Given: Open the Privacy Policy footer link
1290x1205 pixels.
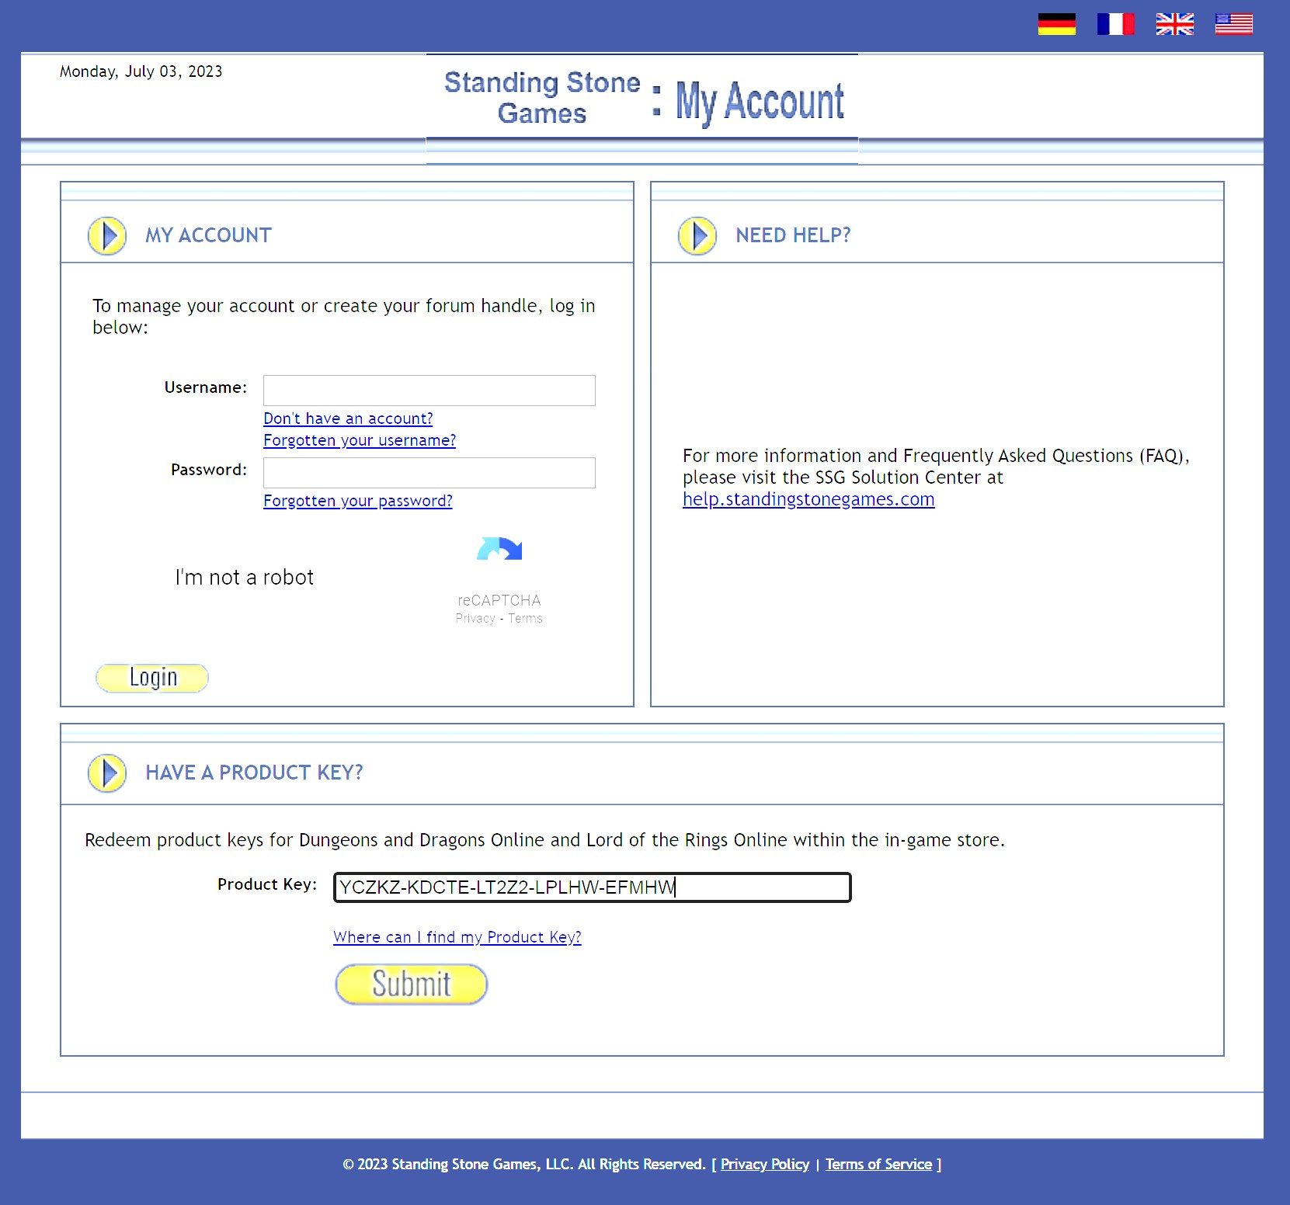Looking at the screenshot, I should pos(765,1164).
